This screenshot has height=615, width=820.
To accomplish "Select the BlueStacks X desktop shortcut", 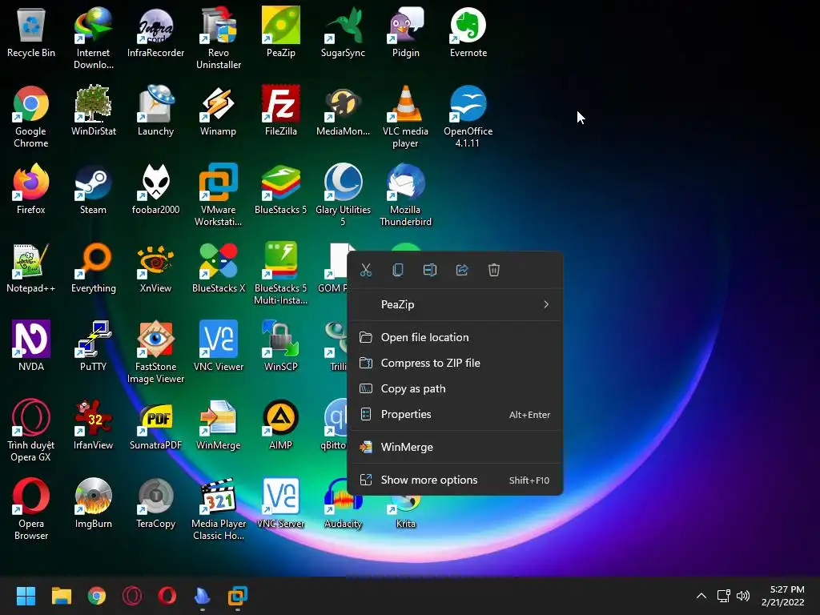I will pos(219,267).
